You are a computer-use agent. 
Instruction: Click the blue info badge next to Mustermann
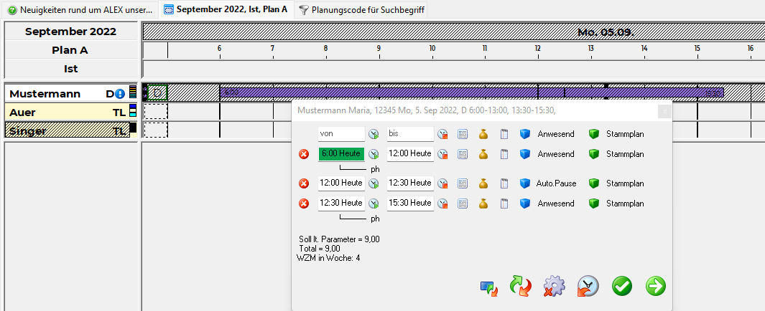click(120, 94)
